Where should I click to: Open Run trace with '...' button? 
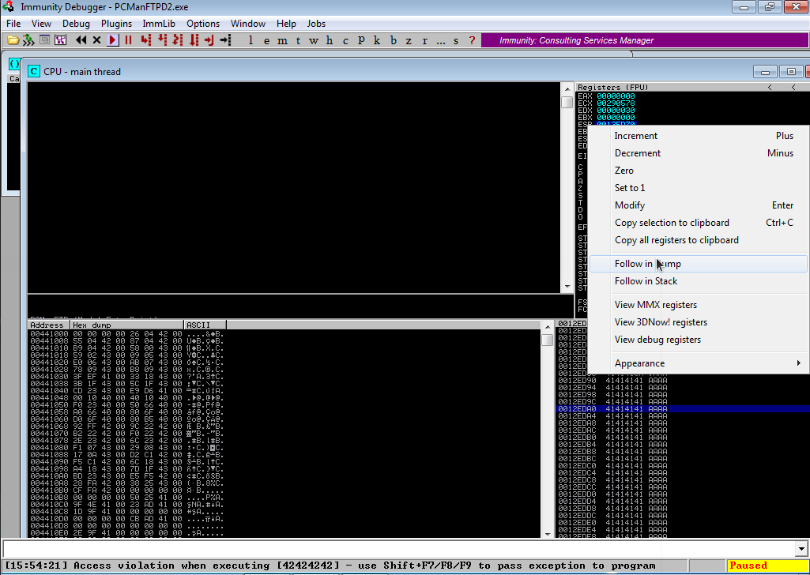(440, 40)
